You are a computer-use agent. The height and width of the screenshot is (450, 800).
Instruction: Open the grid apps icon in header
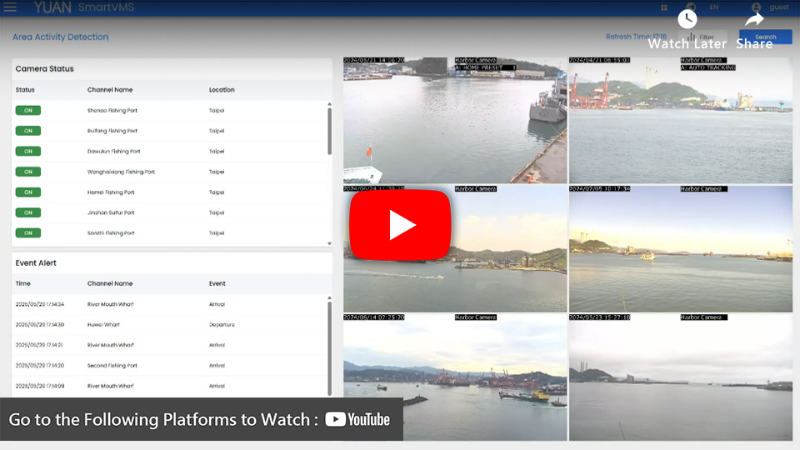coord(664,7)
